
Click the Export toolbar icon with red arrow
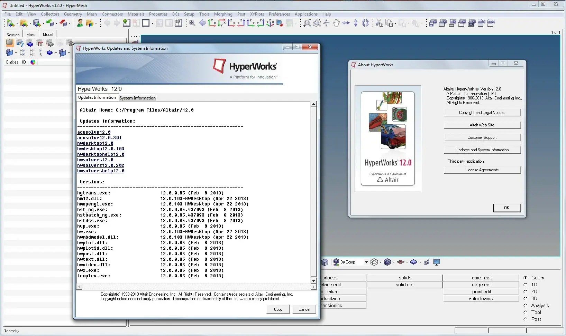point(63,23)
